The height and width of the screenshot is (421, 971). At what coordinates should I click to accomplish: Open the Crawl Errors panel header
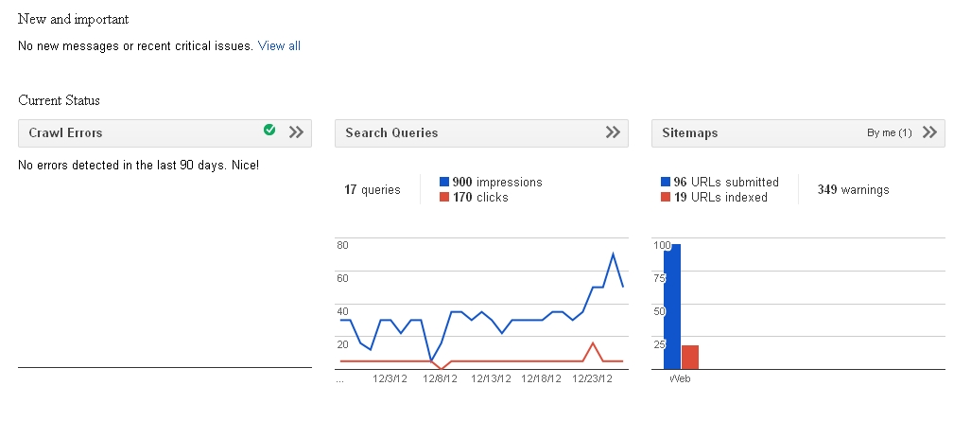[x=65, y=133]
